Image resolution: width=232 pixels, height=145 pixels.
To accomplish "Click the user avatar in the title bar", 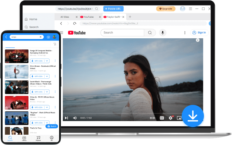I will pos(182,9).
